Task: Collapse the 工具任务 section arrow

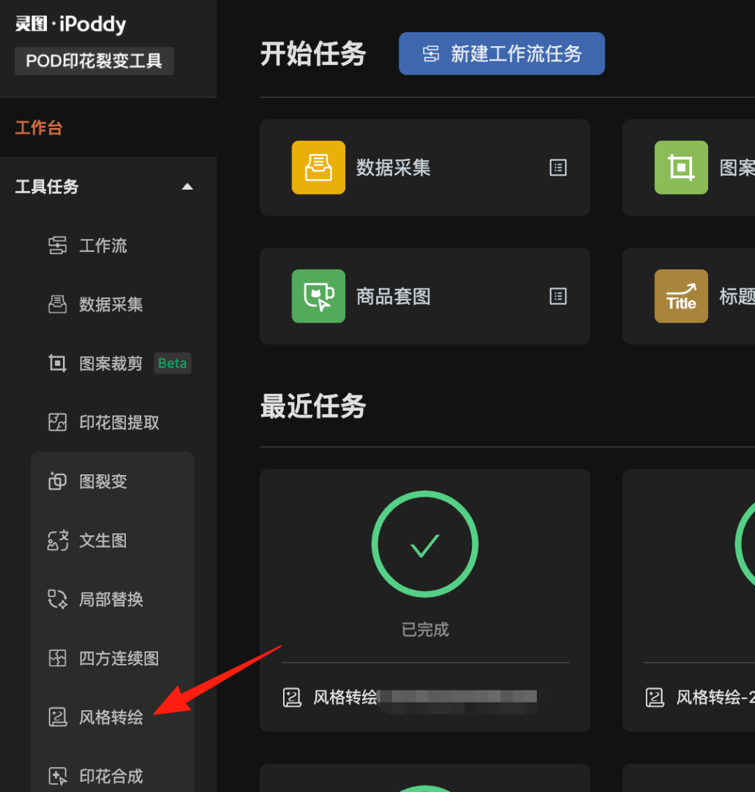Action: [187, 186]
